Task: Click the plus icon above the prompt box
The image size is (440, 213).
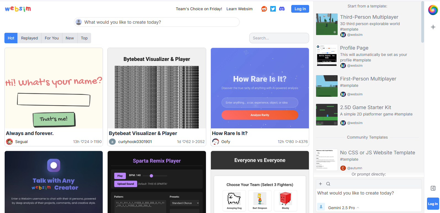Action: point(320,184)
